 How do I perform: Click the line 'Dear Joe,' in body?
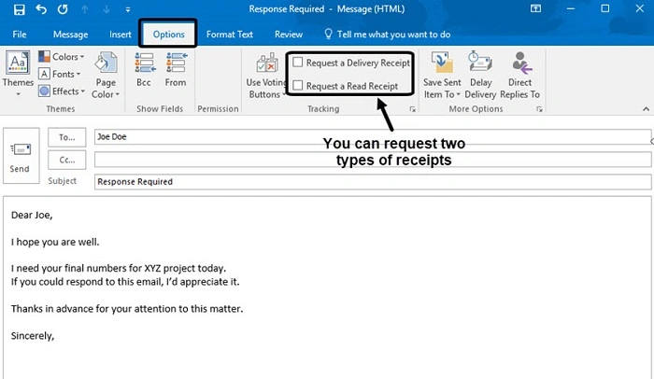pyautogui.click(x=32, y=215)
